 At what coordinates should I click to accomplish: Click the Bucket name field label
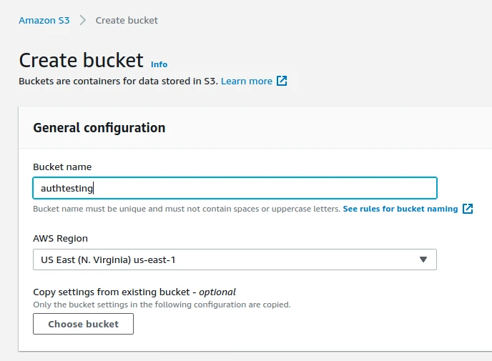point(62,167)
